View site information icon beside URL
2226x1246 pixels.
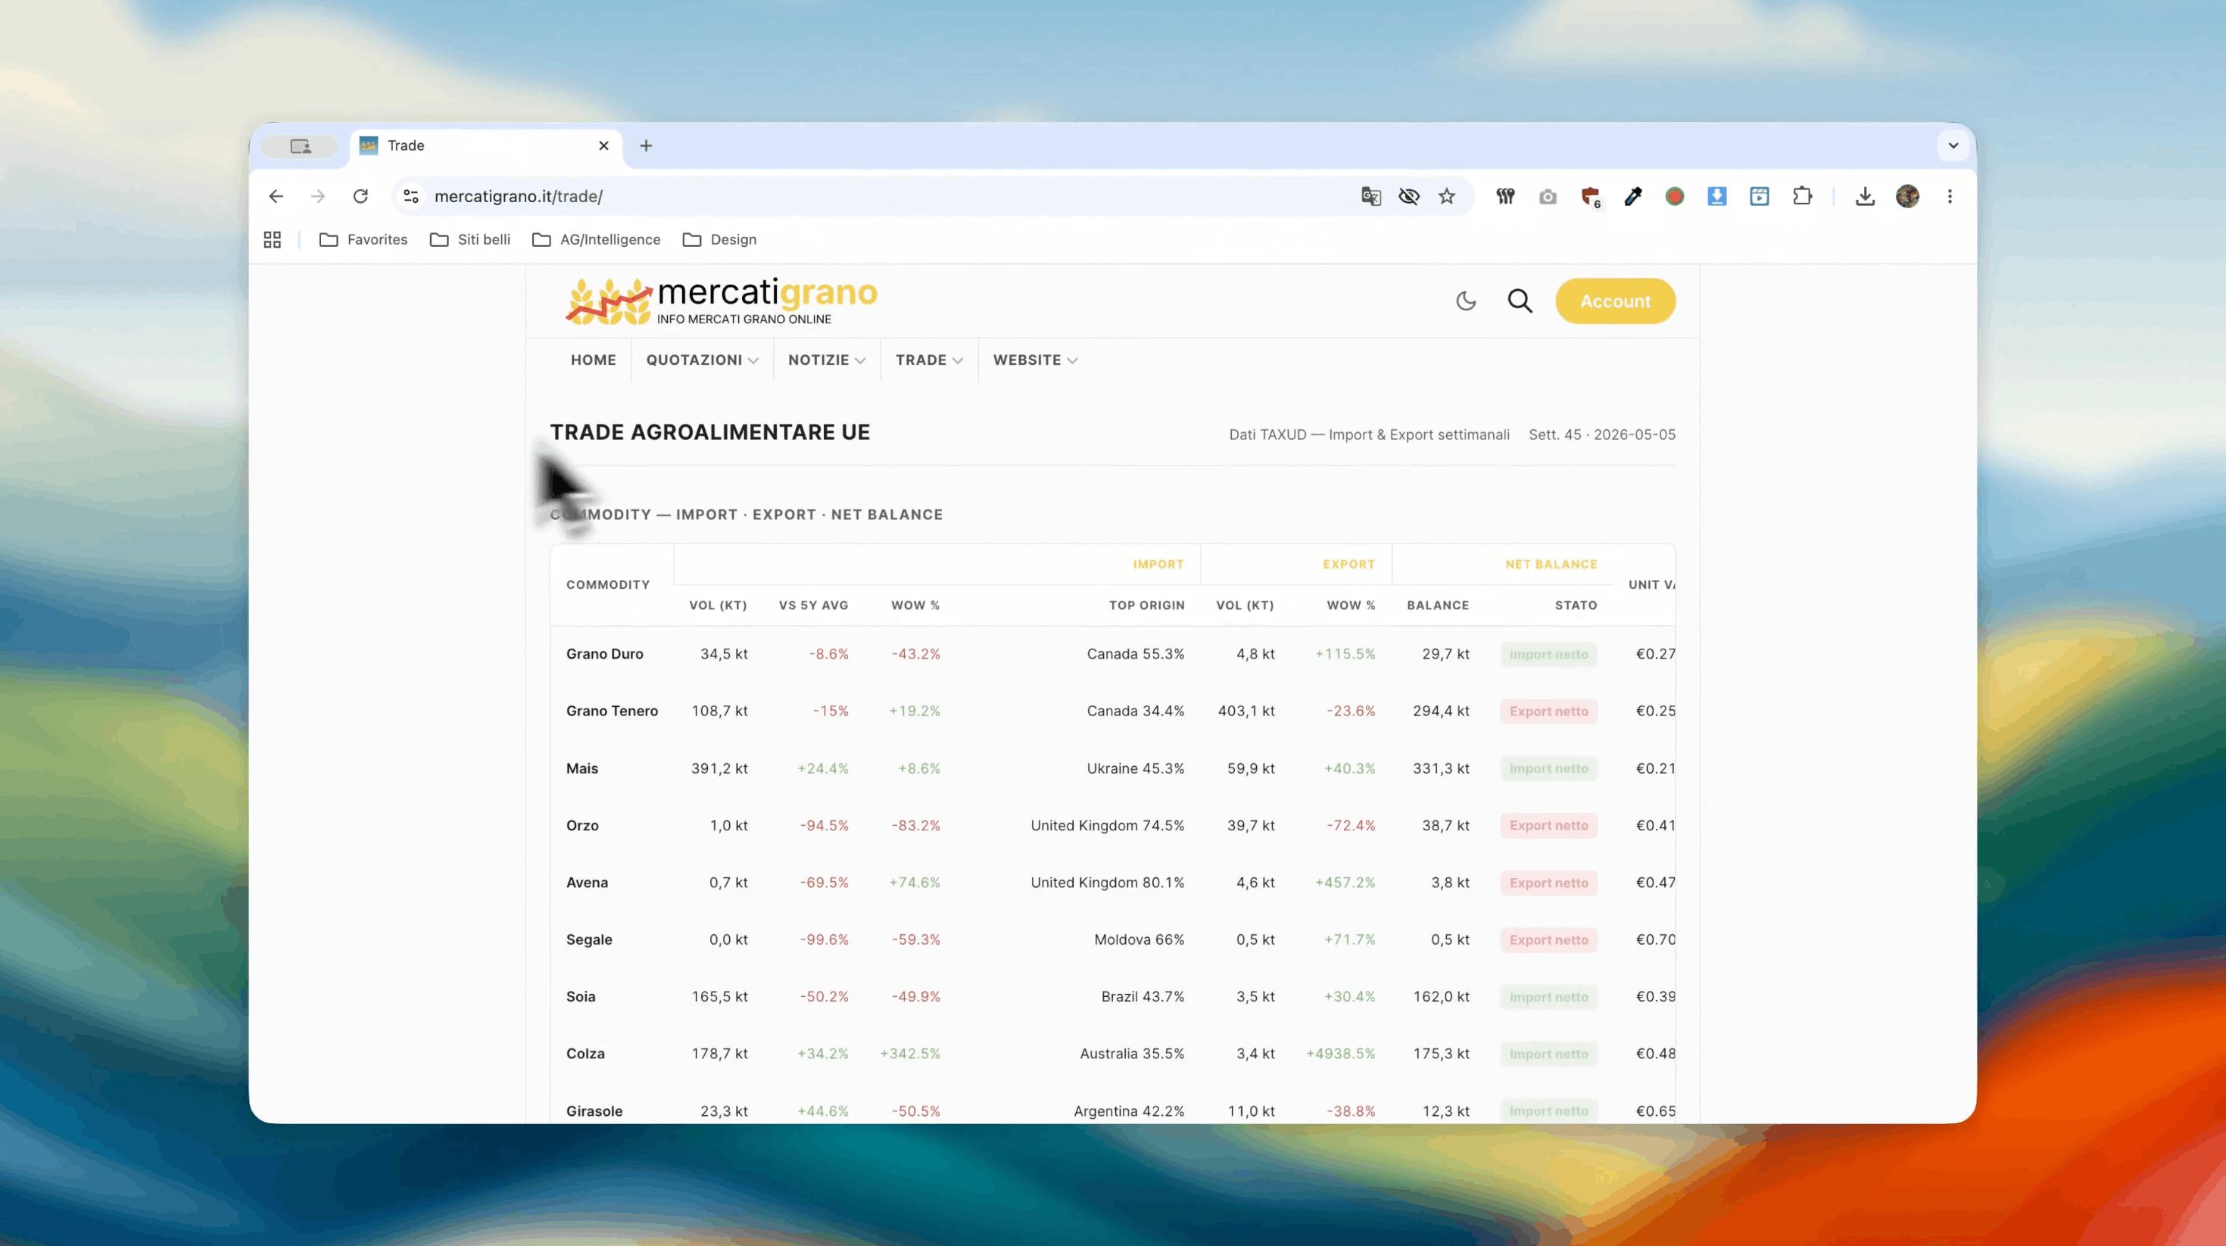click(x=411, y=196)
